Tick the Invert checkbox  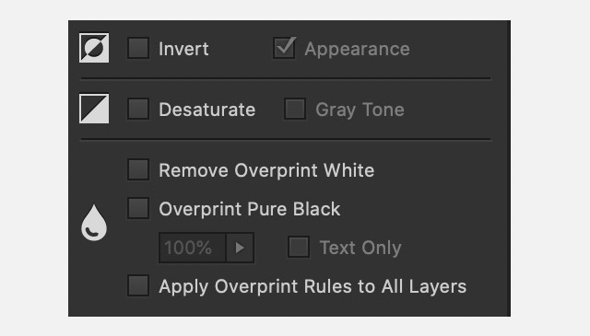coord(138,48)
